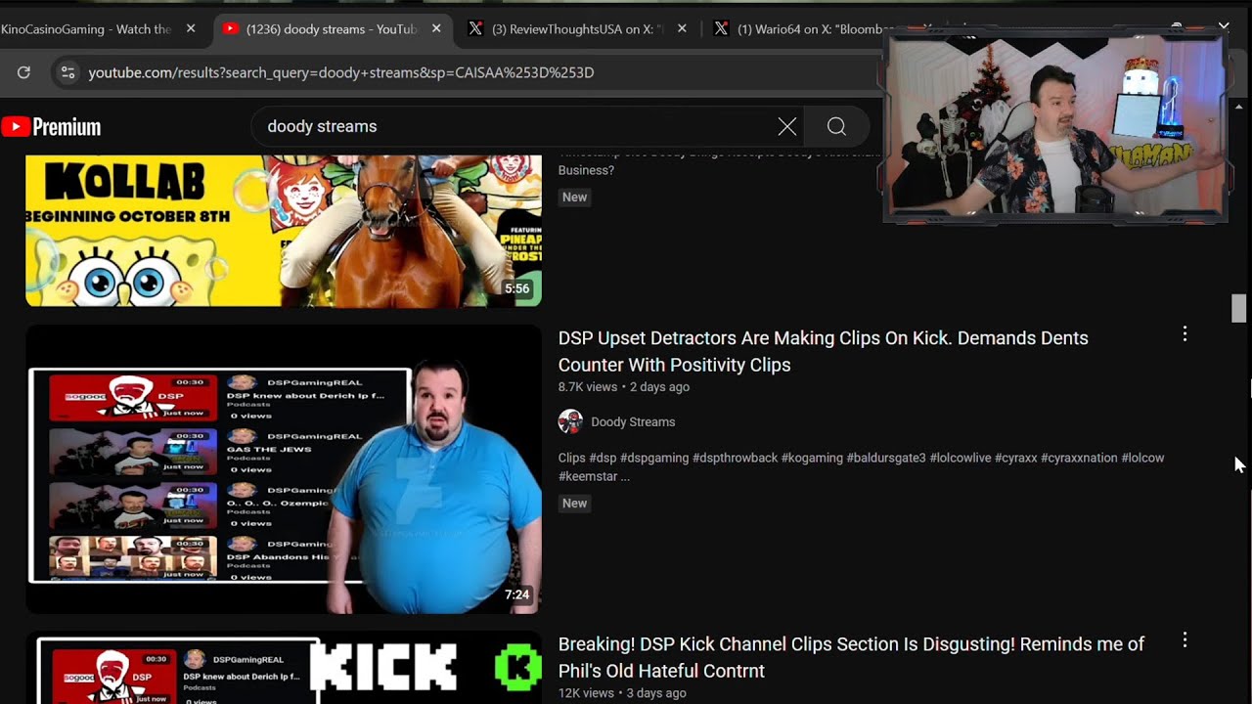This screenshot has height=704, width=1252.
Task: Click the #baldursgate3 hashtag
Action: (x=886, y=458)
